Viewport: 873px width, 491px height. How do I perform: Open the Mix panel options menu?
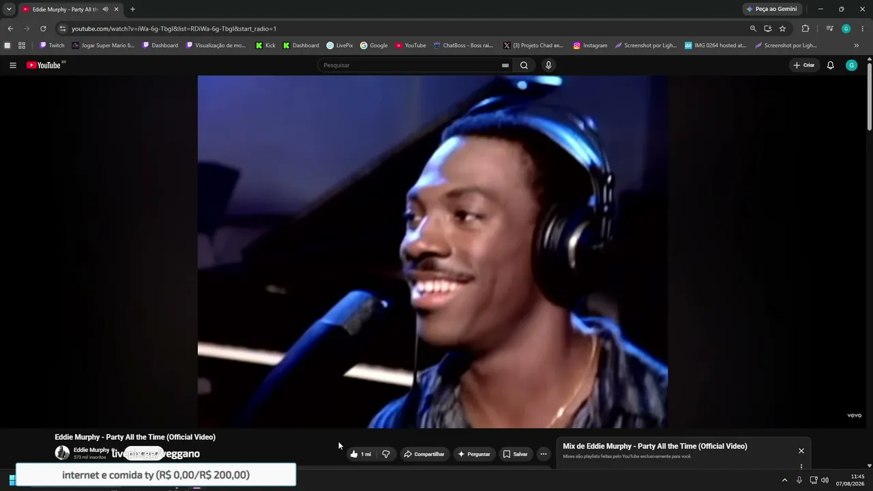[801, 466]
